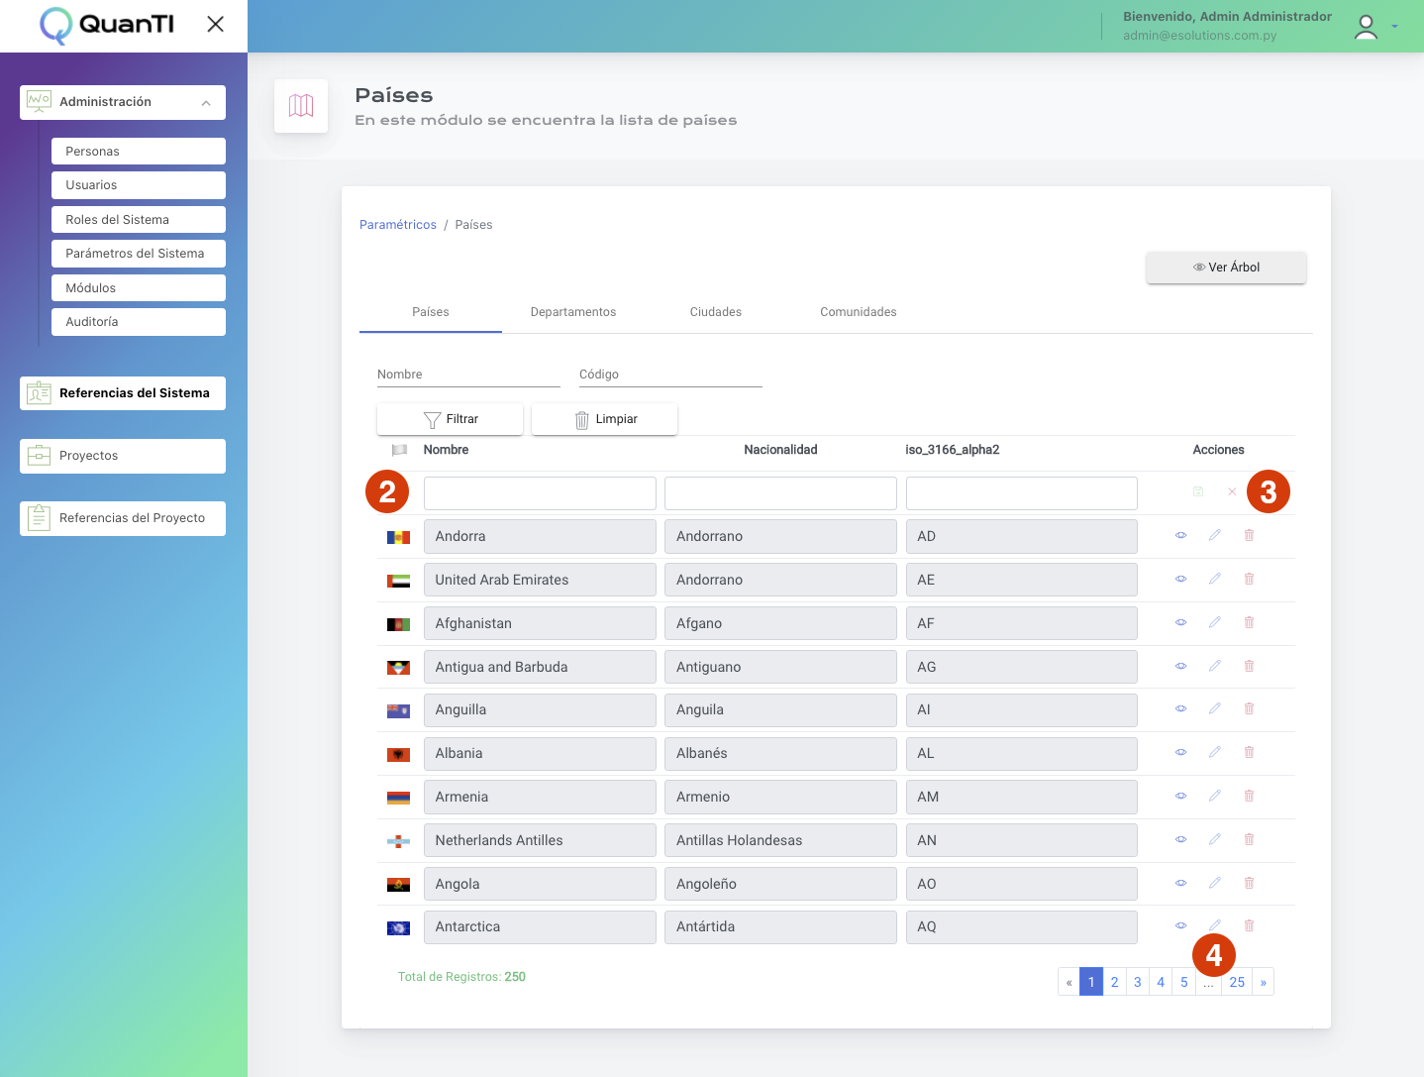Click the Ver Árbol button
1424x1077 pixels.
pyautogui.click(x=1226, y=268)
